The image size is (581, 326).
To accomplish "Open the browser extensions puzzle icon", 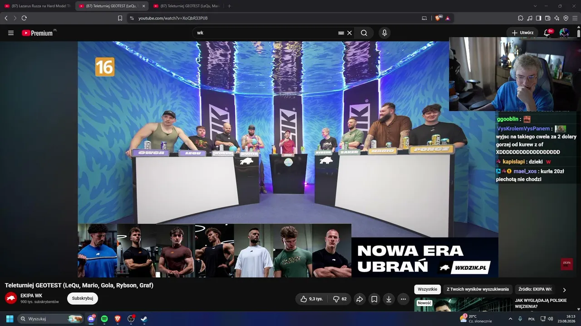I will click(521, 18).
